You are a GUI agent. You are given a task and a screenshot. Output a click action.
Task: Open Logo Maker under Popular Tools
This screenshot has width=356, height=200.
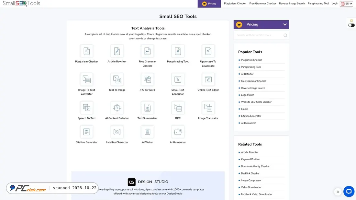pyautogui.click(x=248, y=95)
